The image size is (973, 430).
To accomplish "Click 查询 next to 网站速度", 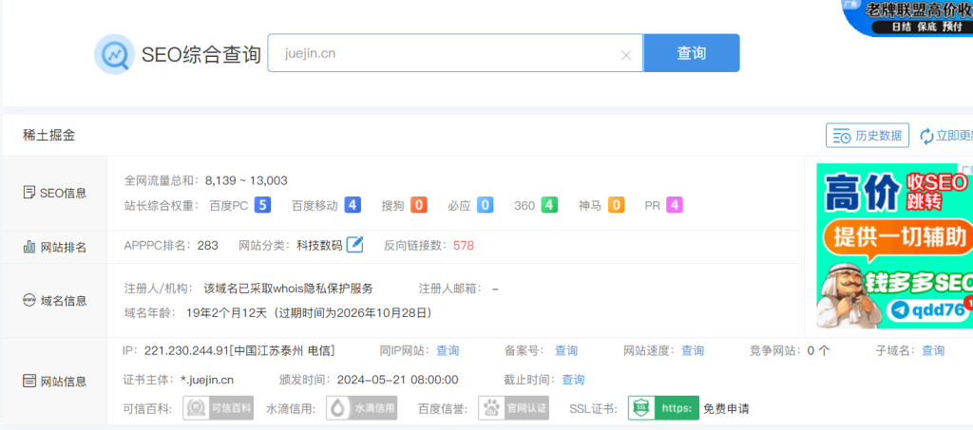I will 693,350.
